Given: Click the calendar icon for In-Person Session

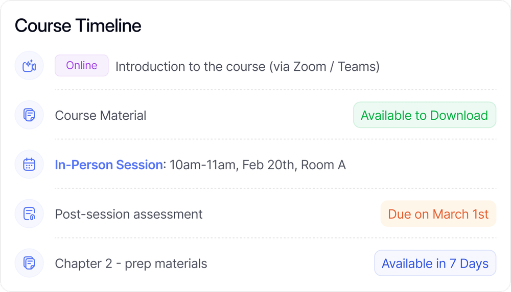Looking at the screenshot, I should [x=29, y=165].
